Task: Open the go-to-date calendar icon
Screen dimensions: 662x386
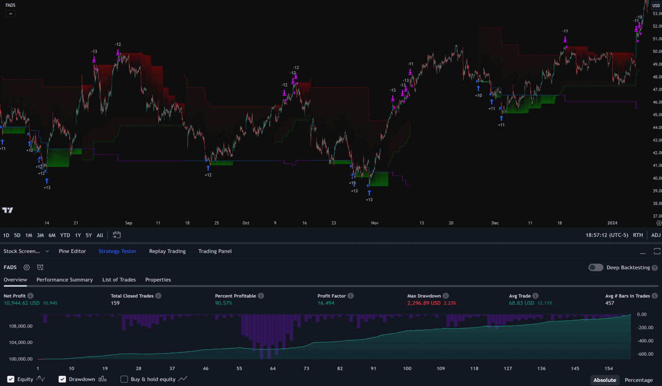Action: [117, 235]
